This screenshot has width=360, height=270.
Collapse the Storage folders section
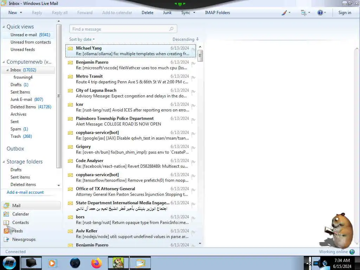pyautogui.click(x=4, y=162)
